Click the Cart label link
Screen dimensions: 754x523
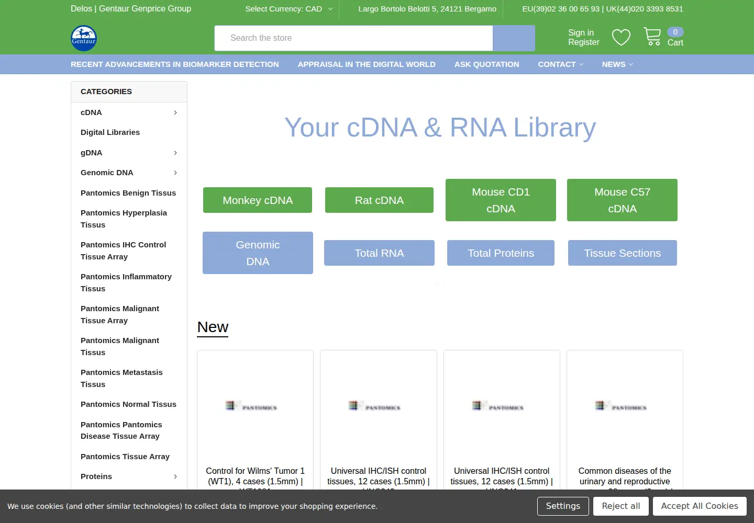click(675, 43)
